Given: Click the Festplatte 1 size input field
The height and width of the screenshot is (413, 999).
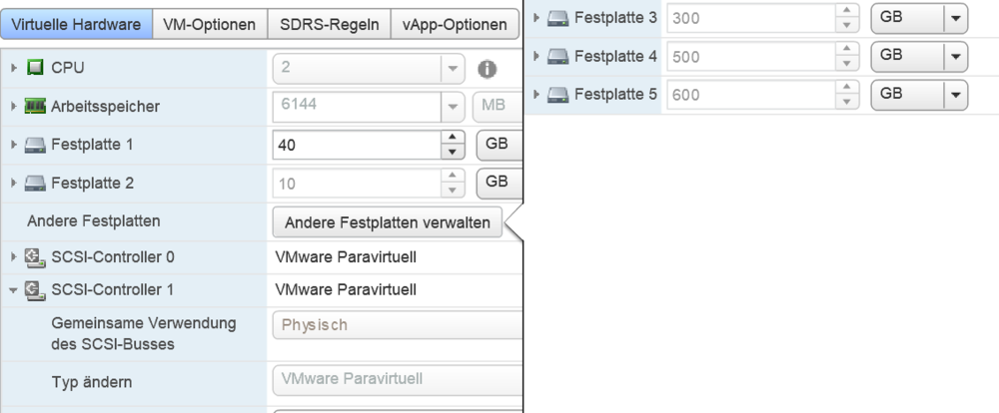Looking at the screenshot, I should tap(355, 146).
